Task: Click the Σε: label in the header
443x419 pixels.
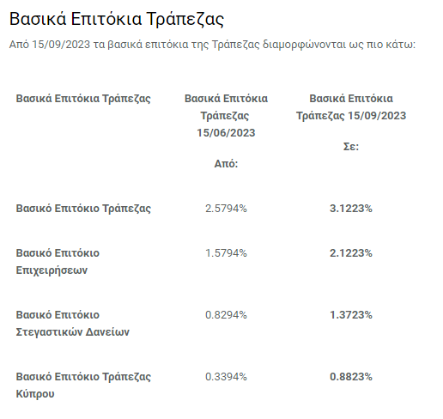Action: pyautogui.click(x=351, y=147)
